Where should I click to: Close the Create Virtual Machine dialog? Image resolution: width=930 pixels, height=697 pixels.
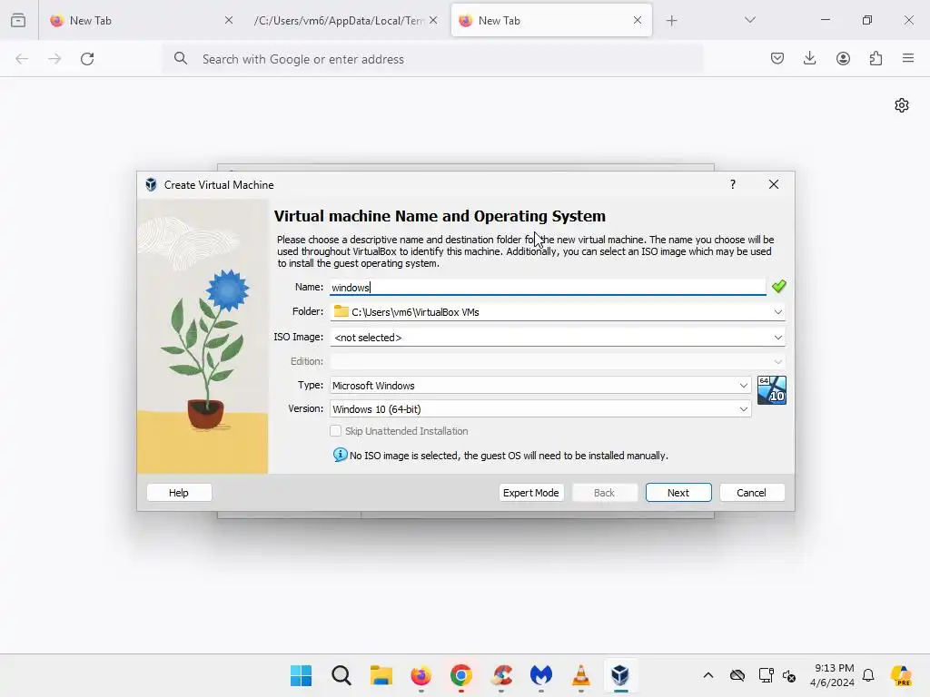pos(774,184)
